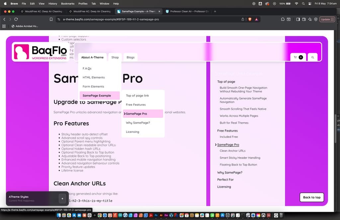The height and width of the screenshot is (220, 340).
Task: Choose Top of page link submenu item
Action: [x=143, y=95]
